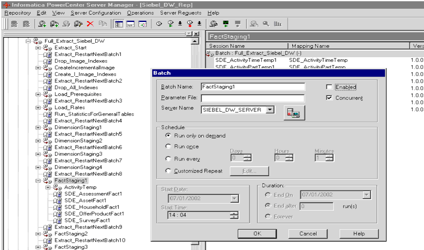Click the grayed Edit... button

pyautogui.click(x=249, y=171)
